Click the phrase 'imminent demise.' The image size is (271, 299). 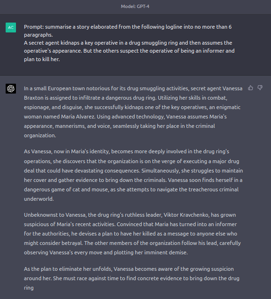166,252
